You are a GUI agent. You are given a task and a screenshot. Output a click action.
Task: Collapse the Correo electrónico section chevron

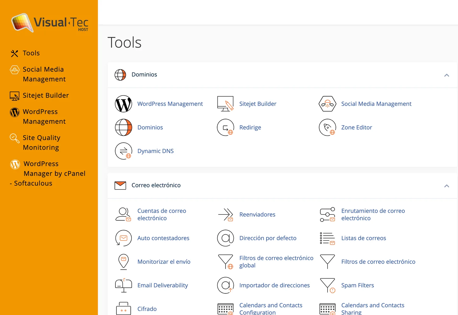point(447,186)
